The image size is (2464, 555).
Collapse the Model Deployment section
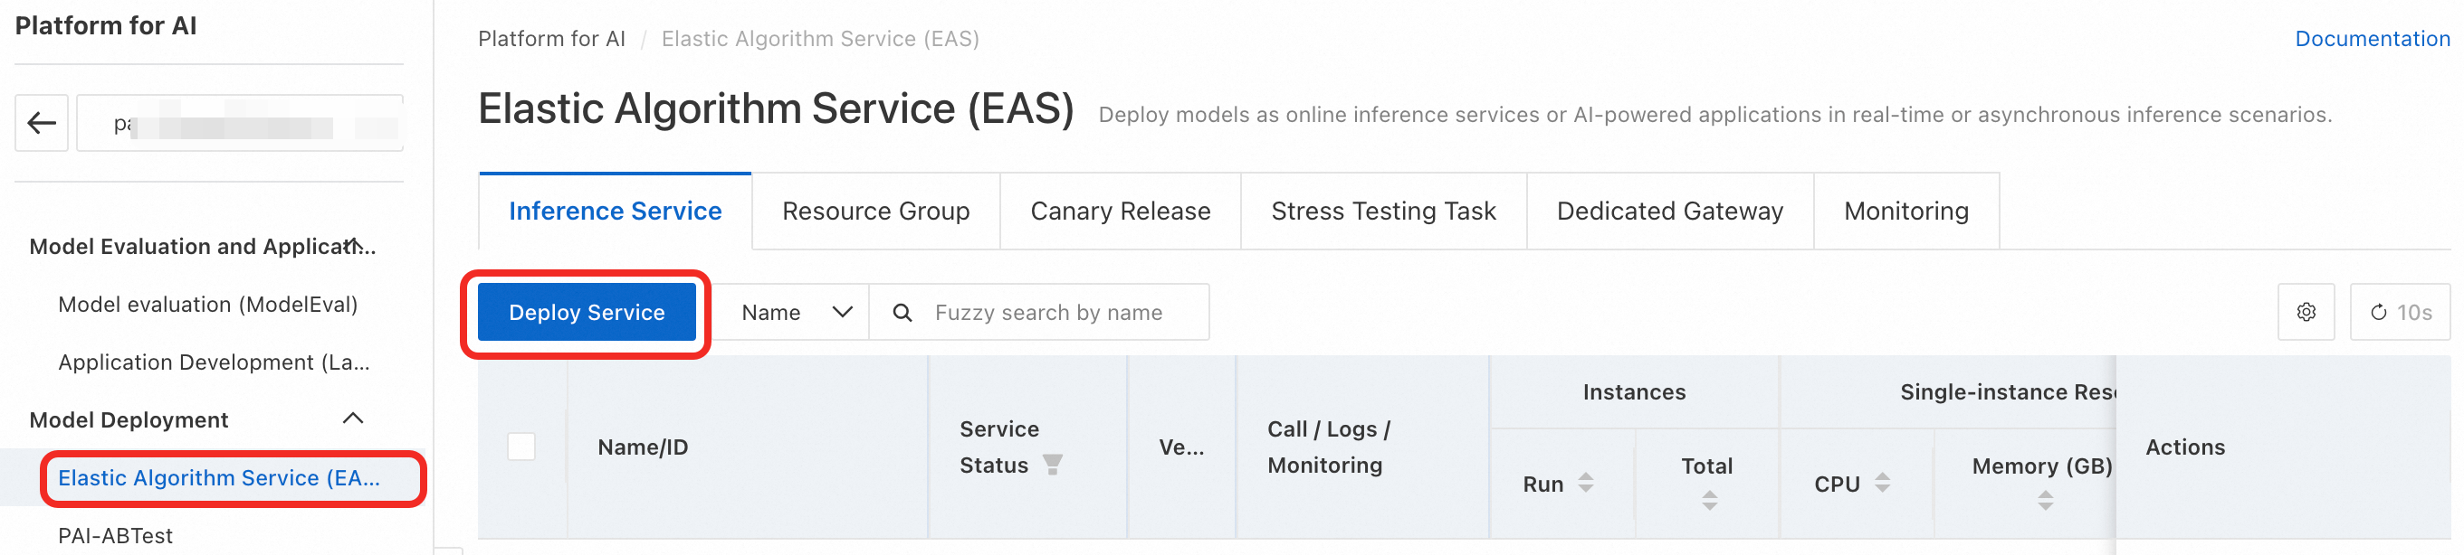[x=353, y=419]
